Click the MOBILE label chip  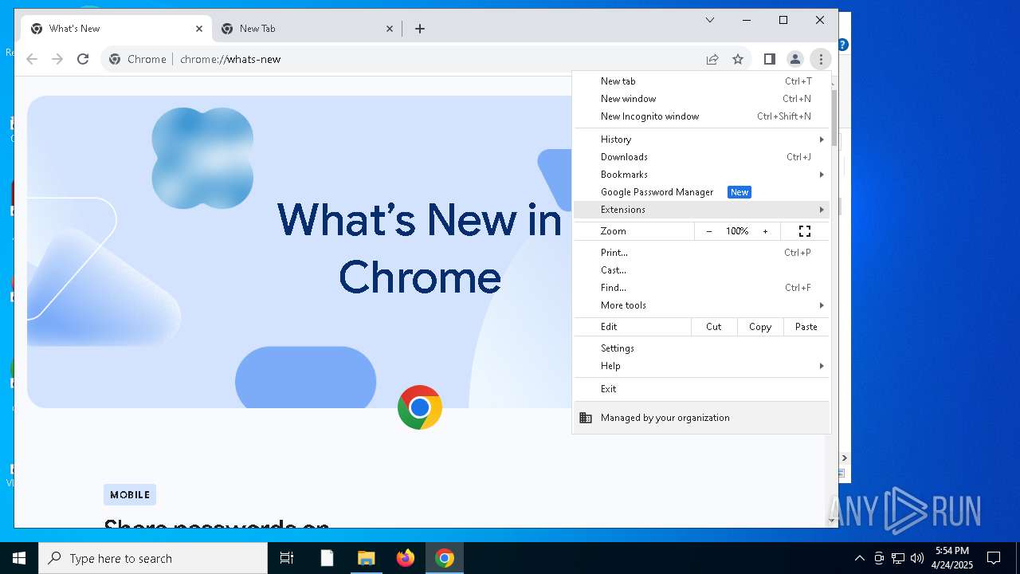click(130, 494)
